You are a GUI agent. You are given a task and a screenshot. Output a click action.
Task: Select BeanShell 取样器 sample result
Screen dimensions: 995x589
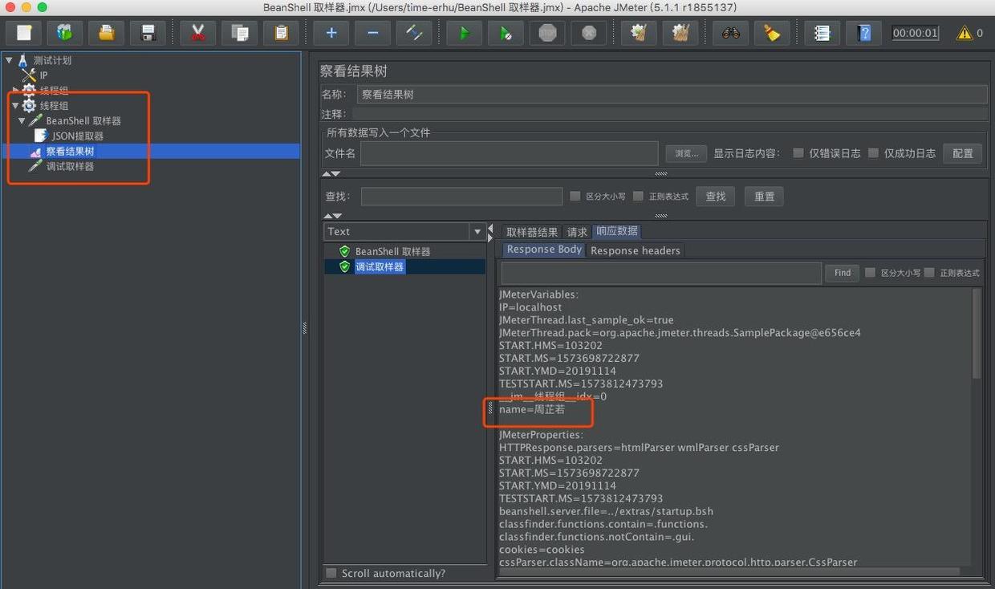pyautogui.click(x=392, y=251)
